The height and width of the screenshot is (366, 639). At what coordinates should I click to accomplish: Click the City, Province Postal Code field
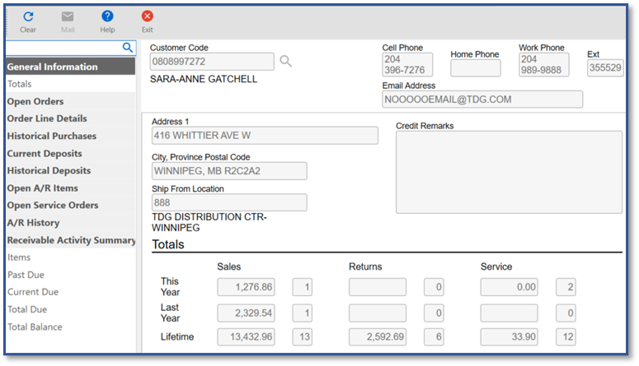229,171
